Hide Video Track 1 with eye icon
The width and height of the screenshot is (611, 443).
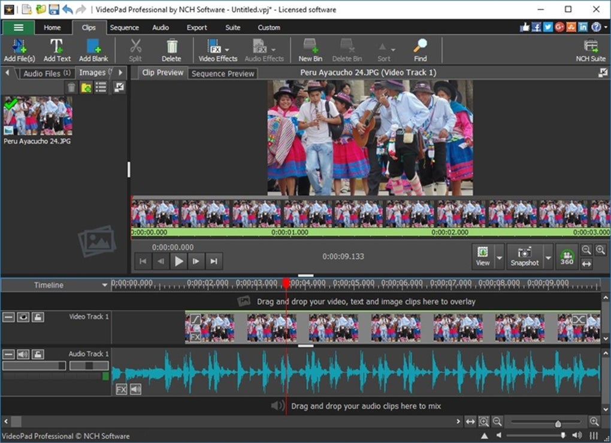click(23, 317)
